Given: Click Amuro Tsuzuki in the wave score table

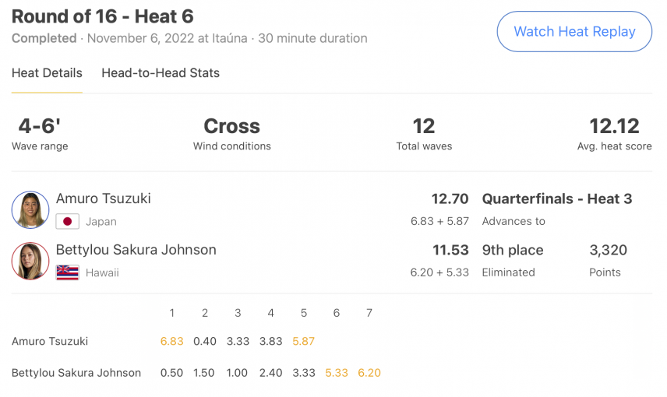Looking at the screenshot, I should tap(50, 341).
